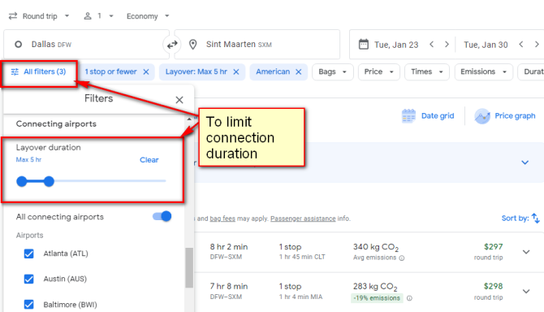Clear the layover duration filter
Screen dimensions: 544x312
click(149, 160)
